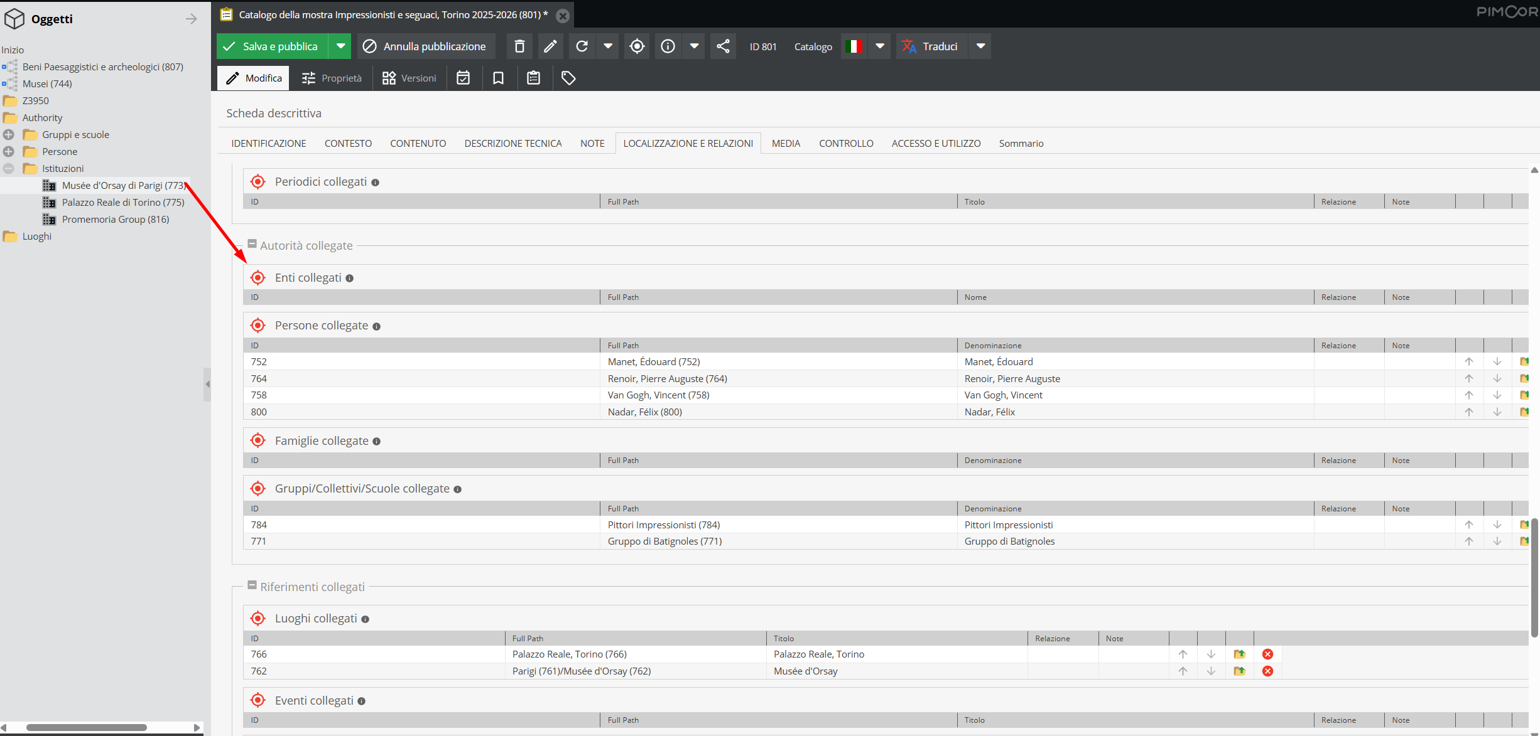Viewport: 1540px width, 736px height.
Task: Open the bookmark tab icon
Action: (499, 78)
